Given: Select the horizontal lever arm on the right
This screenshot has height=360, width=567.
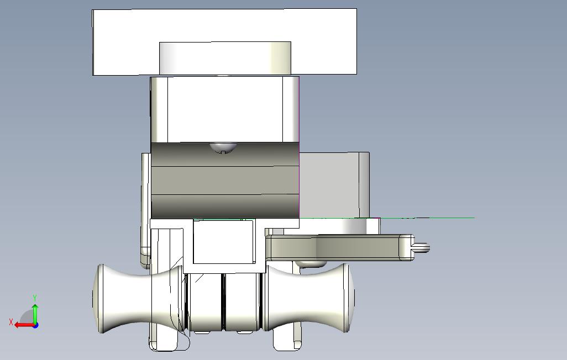Looking at the screenshot, I should (x=340, y=247).
